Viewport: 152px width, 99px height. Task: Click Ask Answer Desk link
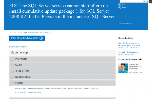point(136,72)
